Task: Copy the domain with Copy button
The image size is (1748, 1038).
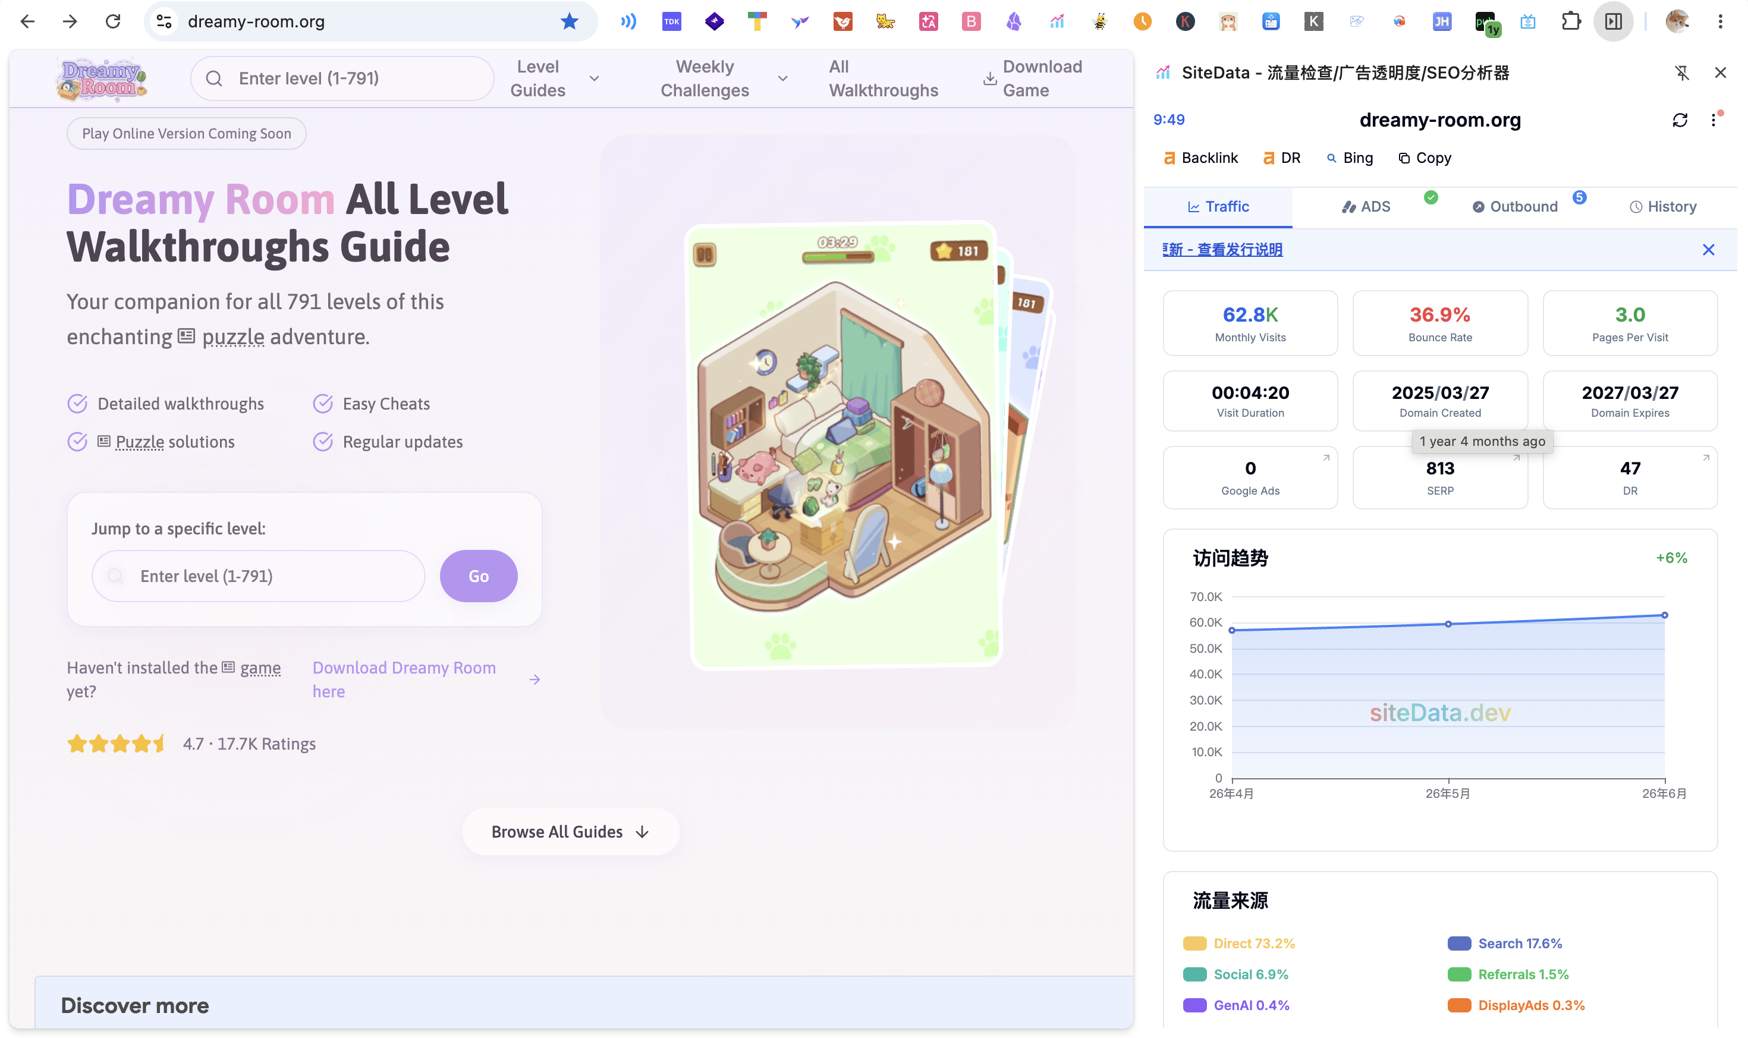Action: tap(1424, 158)
